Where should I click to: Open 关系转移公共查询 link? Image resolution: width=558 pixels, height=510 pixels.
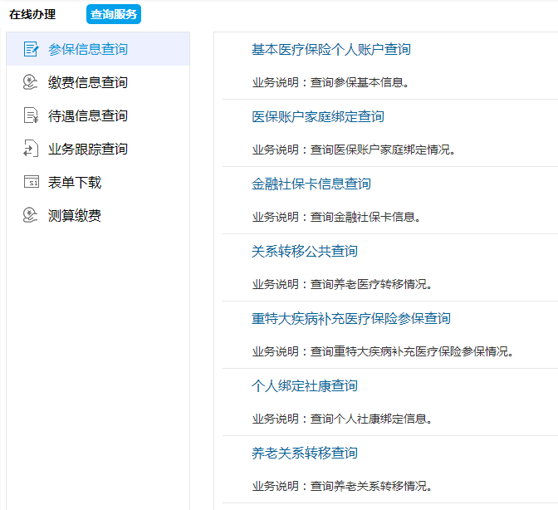pos(305,251)
